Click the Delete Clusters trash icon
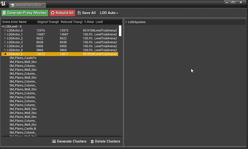 [92, 142]
